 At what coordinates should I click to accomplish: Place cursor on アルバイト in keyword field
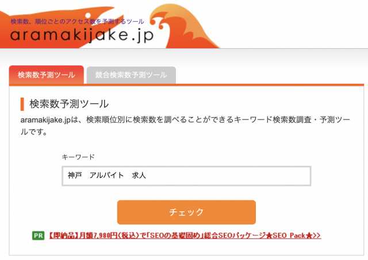[x=106, y=175]
